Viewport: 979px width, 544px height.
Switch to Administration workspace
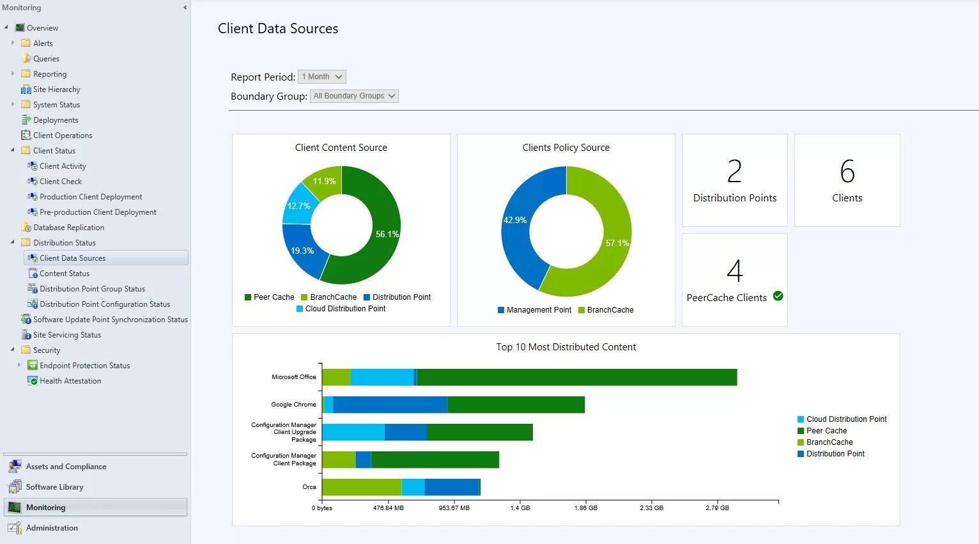coord(95,528)
